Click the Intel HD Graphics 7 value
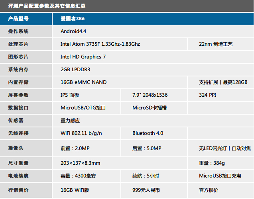 [x=83, y=57]
